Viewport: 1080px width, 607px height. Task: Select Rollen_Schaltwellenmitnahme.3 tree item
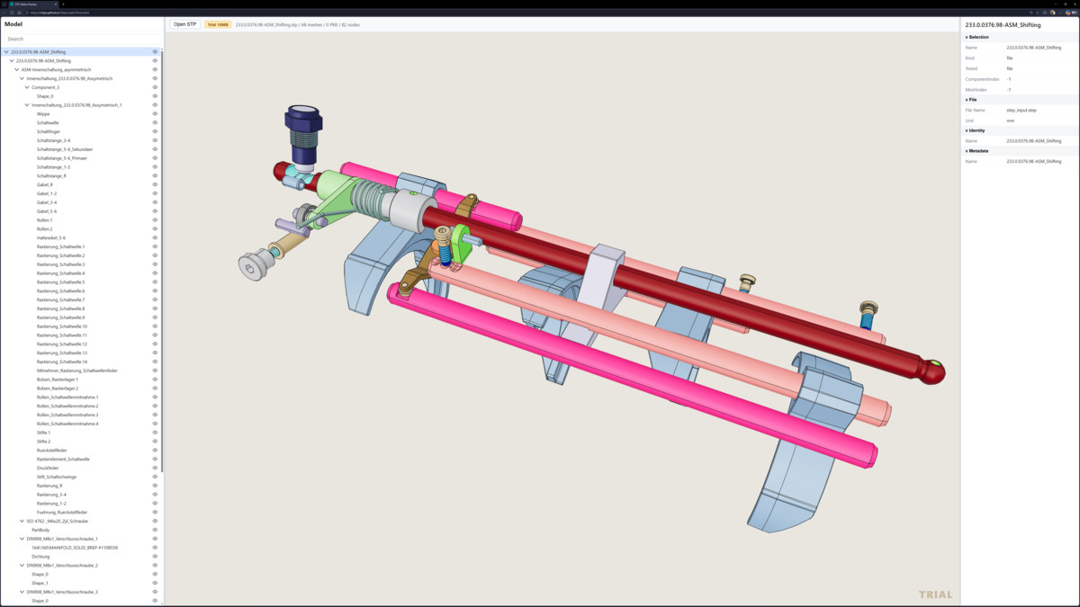(67, 415)
